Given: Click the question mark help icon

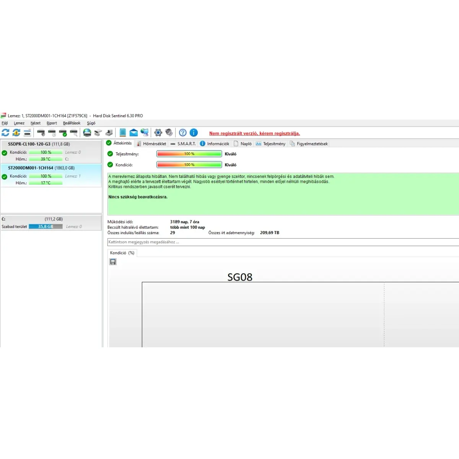Looking at the screenshot, I should tap(183, 133).
